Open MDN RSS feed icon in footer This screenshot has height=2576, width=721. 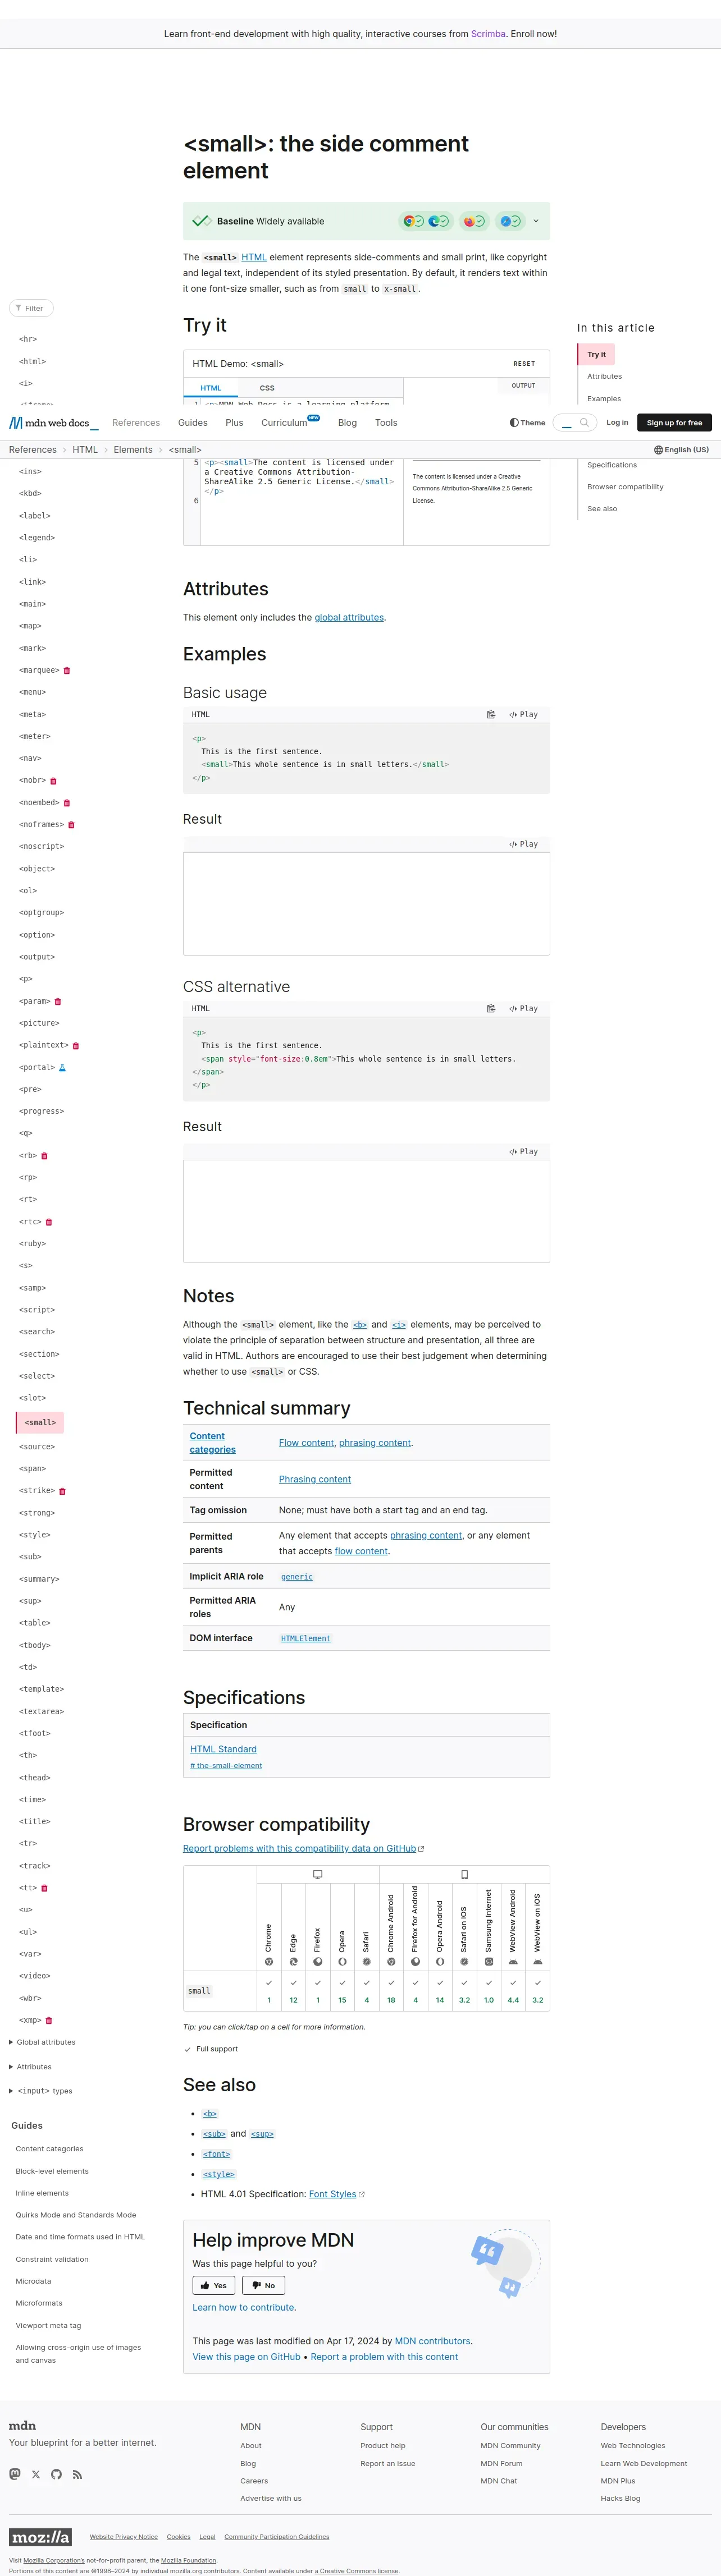pos(77,2475)
